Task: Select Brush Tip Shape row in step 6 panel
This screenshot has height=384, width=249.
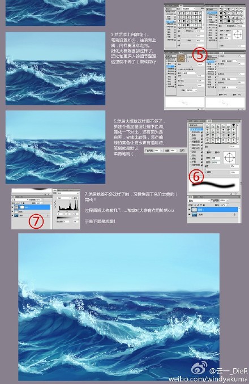Action: pyautogui.click(x=196, y=129)
